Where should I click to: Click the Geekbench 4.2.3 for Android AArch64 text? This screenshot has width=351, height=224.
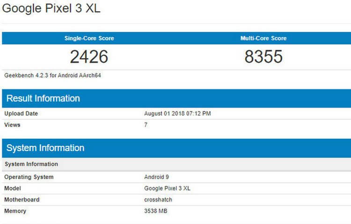click(52, 75)
